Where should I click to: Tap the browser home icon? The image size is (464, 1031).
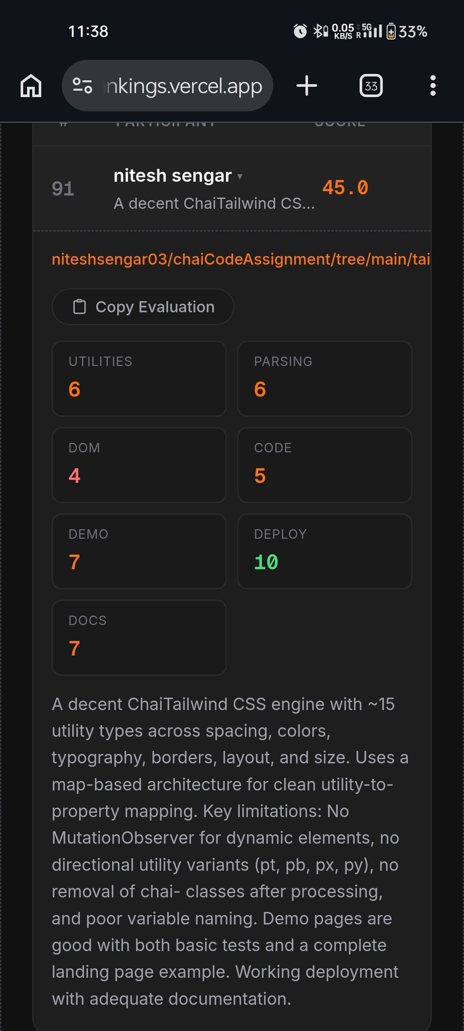pyautogui.click(x=31, y=86)
